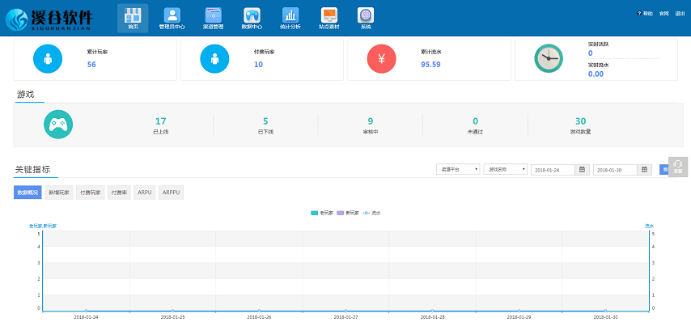
Task: Click the end date field 2018-01-30
Action: tap(615, 170)
